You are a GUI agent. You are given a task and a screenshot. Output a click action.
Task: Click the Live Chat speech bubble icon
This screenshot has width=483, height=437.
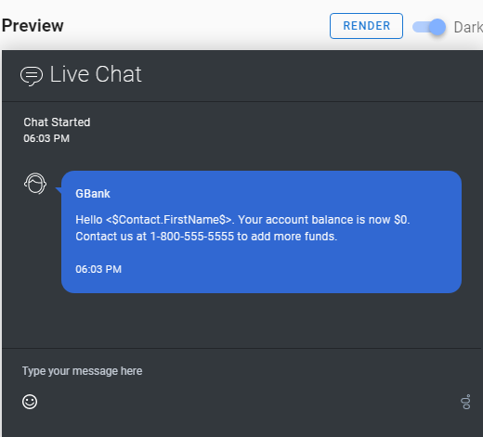pyautogui.click(x=32, y=75)
